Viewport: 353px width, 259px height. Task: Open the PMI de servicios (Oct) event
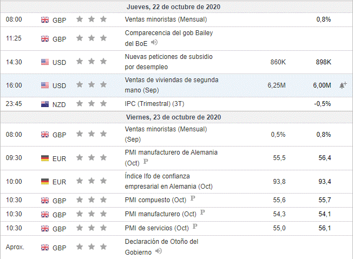coord(156,228)
